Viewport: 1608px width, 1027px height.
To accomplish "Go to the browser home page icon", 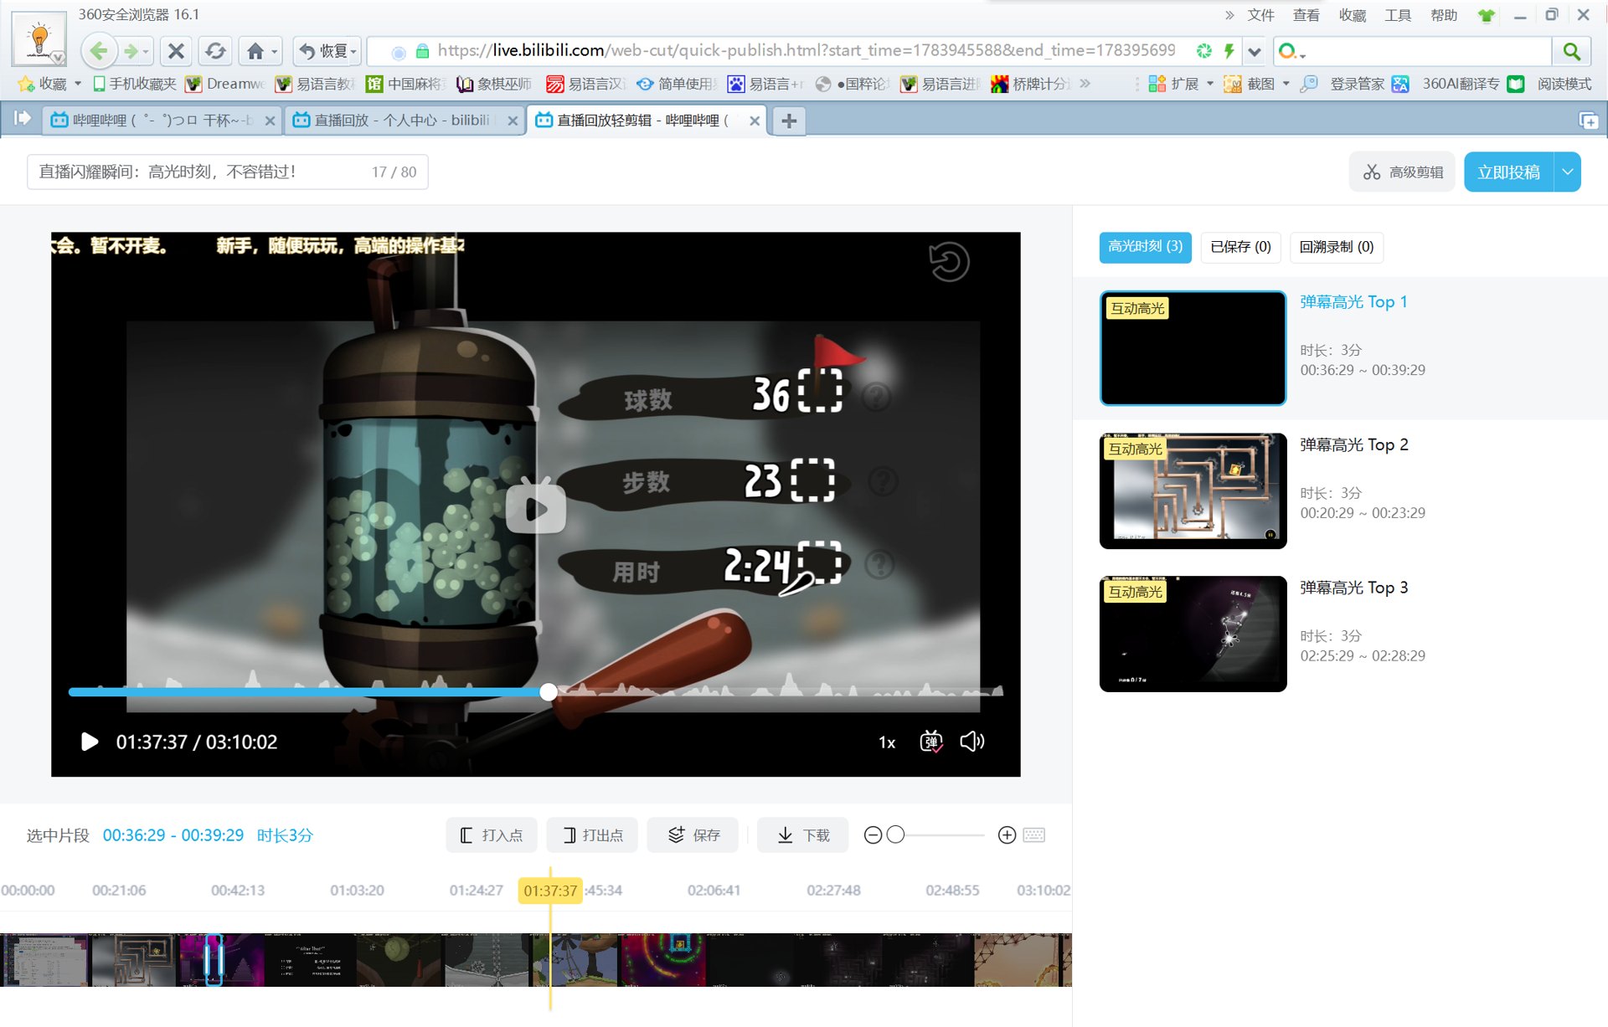I will (255, 51).
